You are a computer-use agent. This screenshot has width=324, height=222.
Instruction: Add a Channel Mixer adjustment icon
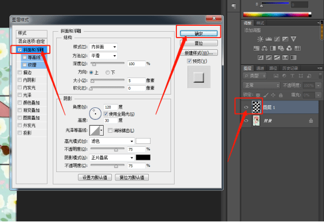click(289, 48)
